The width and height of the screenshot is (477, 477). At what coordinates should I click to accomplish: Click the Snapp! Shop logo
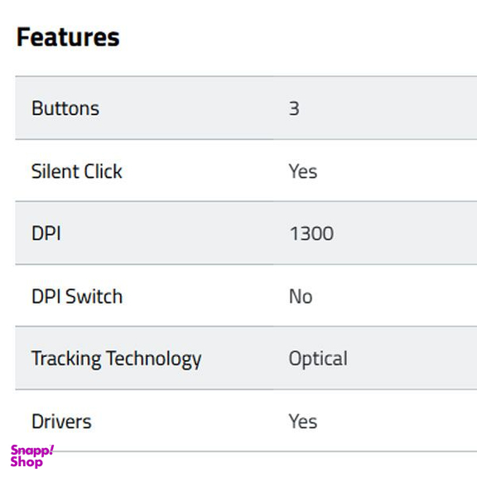point(32,455)
